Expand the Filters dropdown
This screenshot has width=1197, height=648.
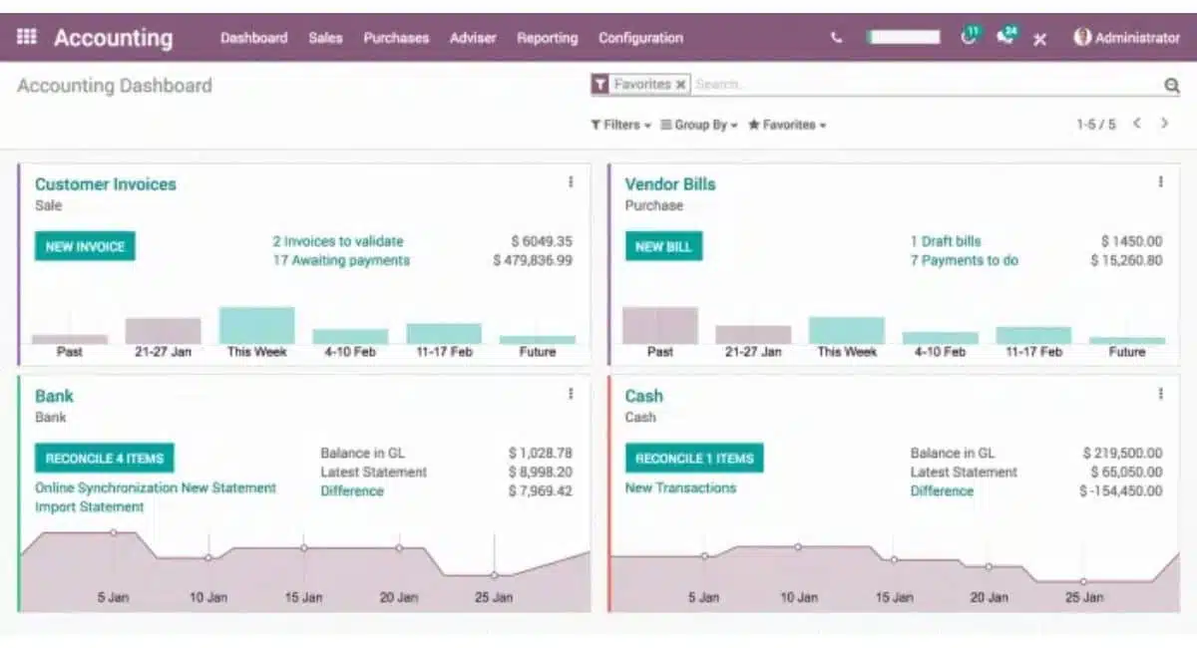click(x=620, y=125)
